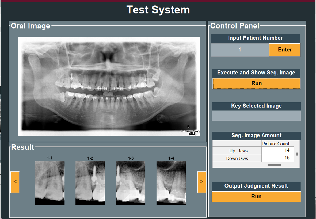Click the Up Jaws count cell 14
Screen dimensions: 316x219
coord(277,150)
